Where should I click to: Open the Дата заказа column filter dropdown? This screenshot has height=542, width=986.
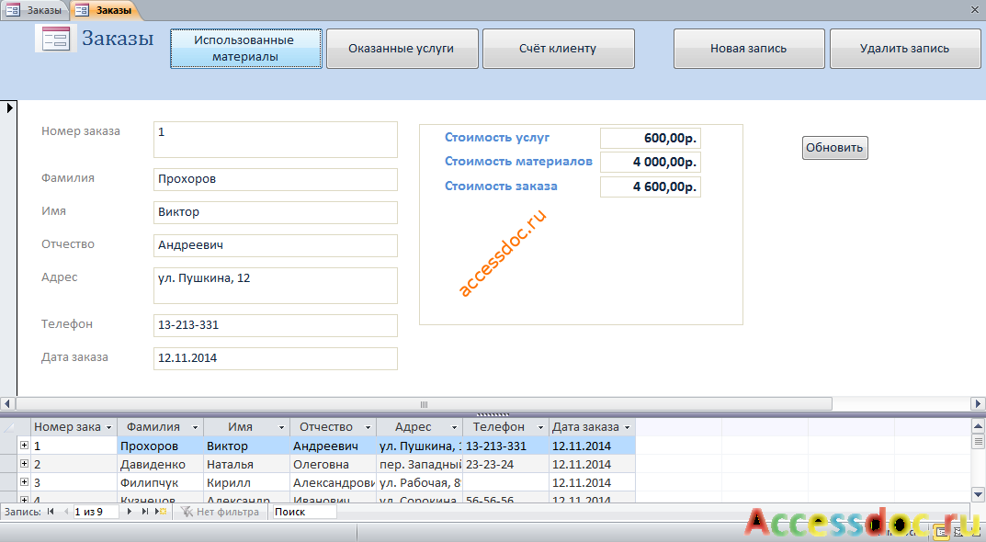627,427
